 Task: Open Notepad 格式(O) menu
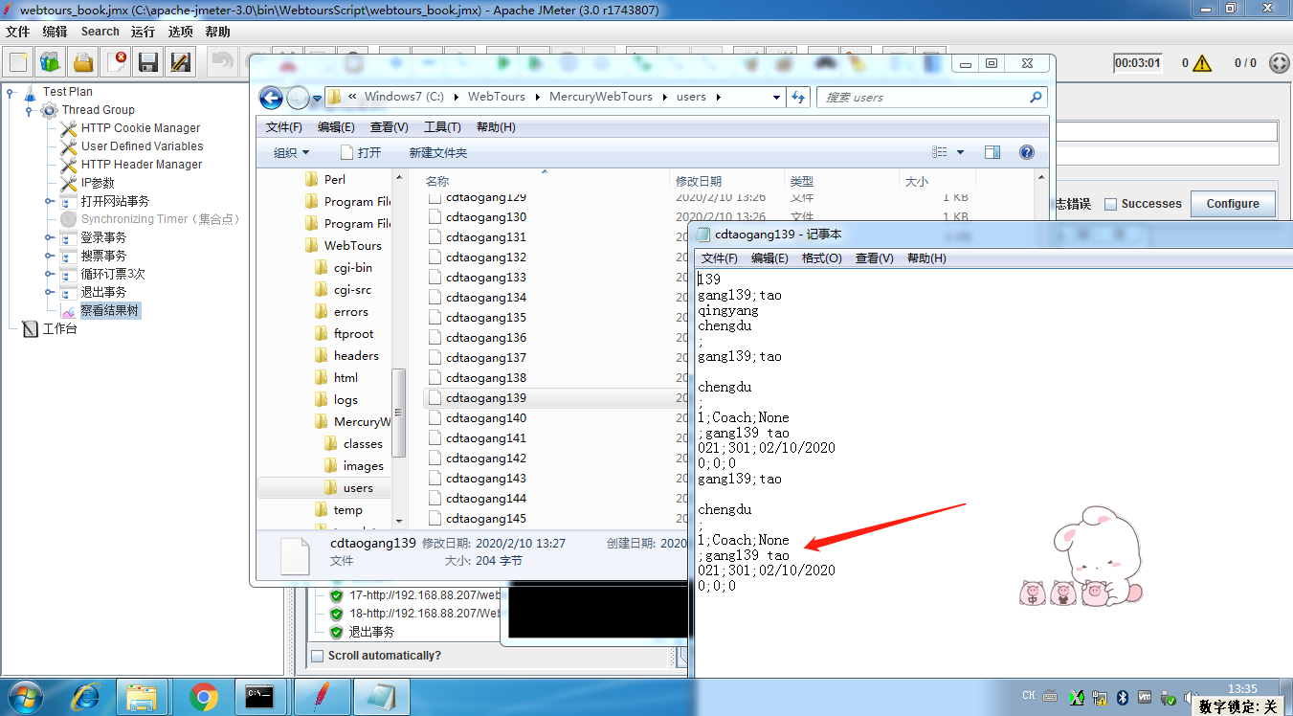tap(822, 258)
